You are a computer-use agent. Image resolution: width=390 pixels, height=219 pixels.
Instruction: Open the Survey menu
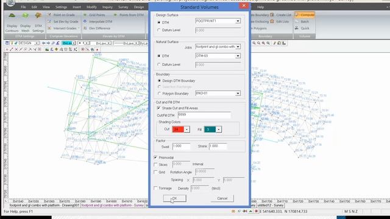tap(123, 7)
